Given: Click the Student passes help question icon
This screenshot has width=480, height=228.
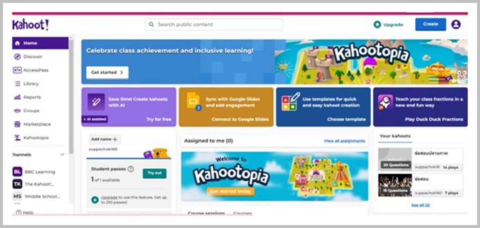Looking at the screenshot, I should click(131, 169).
